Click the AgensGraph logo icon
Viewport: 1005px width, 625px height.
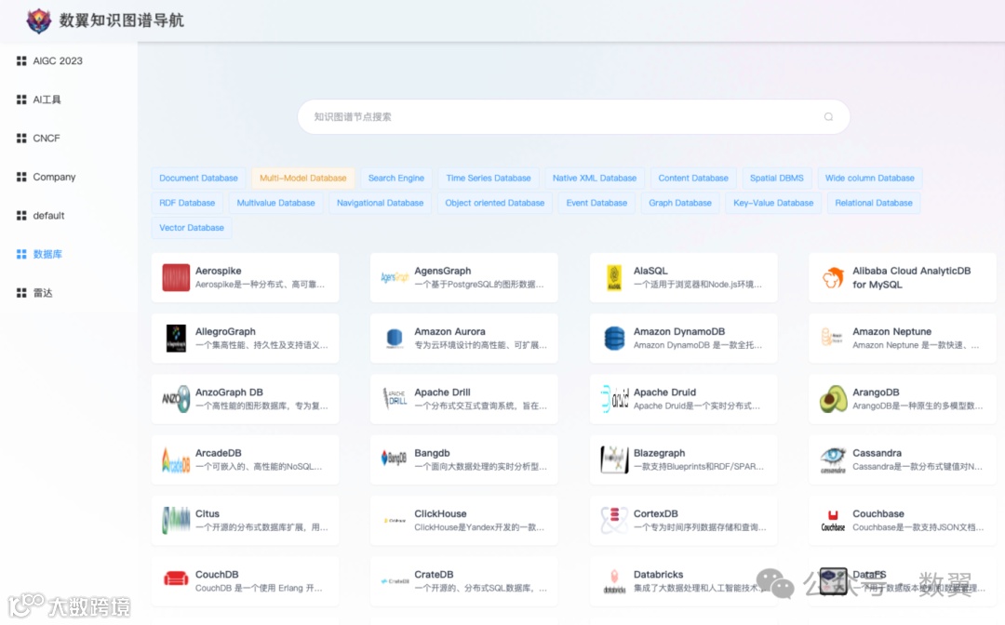(395, 277)
